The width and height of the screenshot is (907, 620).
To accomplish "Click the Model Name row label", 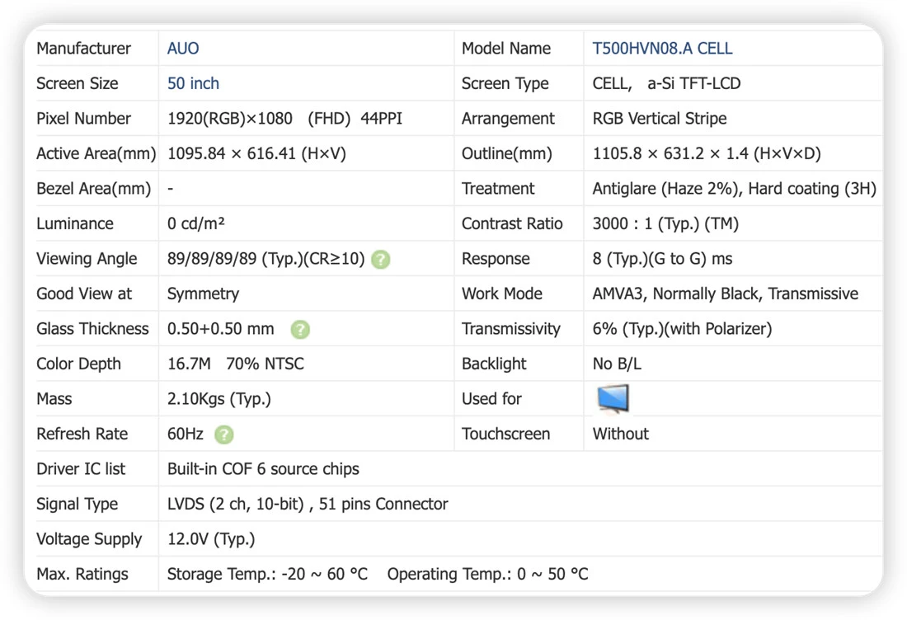I will (505, 48).
